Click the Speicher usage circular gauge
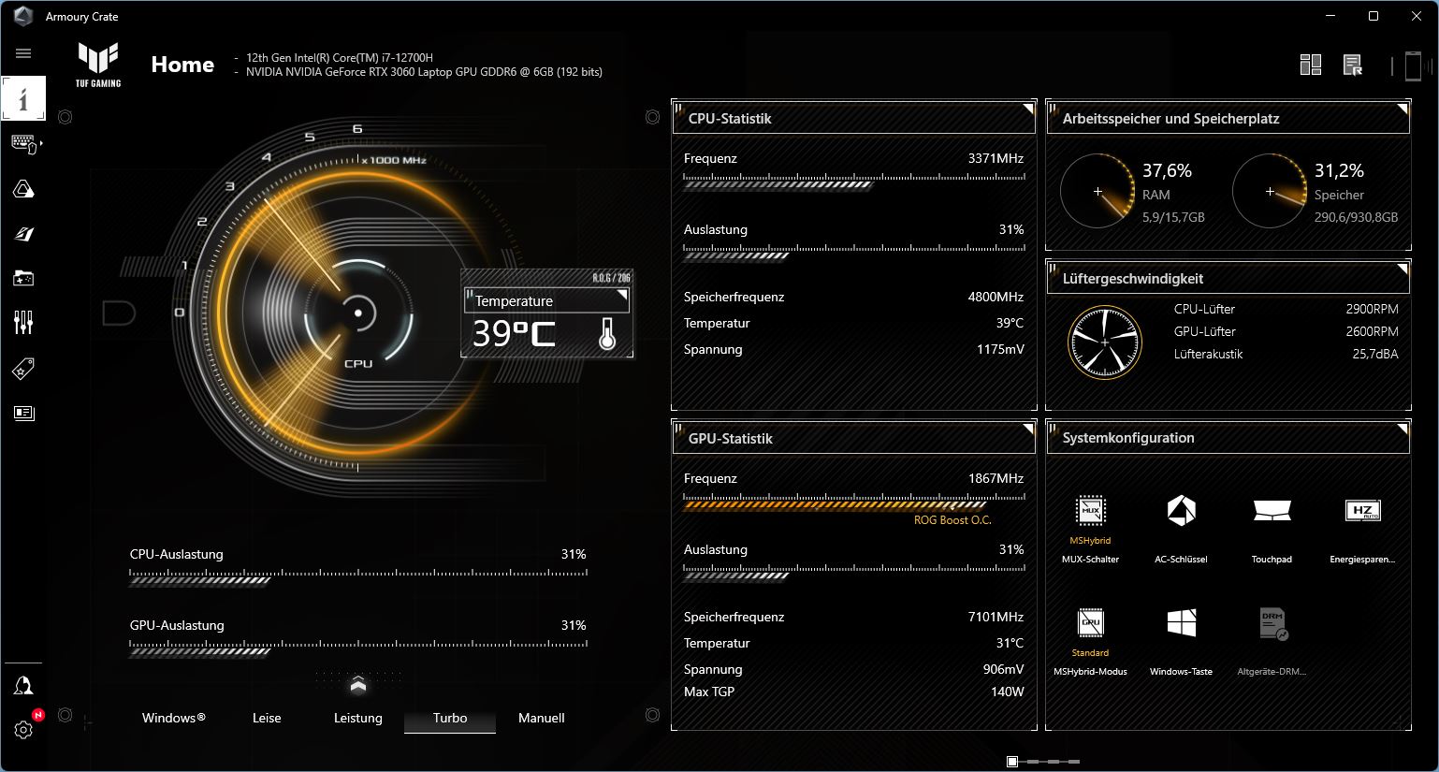 (1270, 192)
